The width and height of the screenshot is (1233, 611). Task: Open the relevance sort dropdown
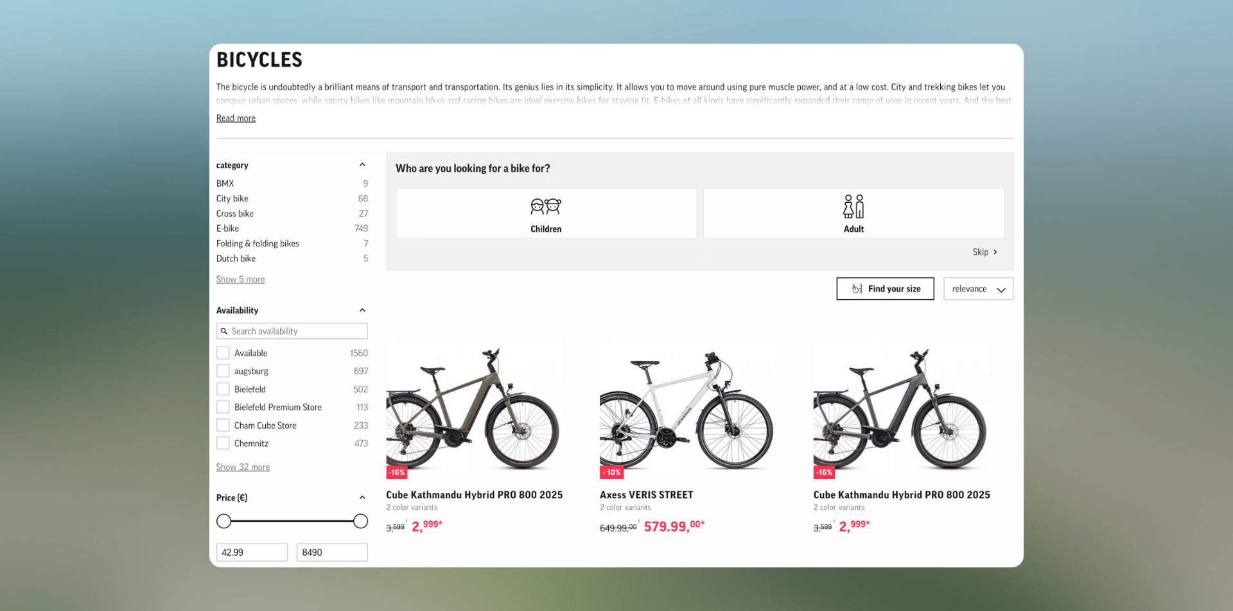977,289
